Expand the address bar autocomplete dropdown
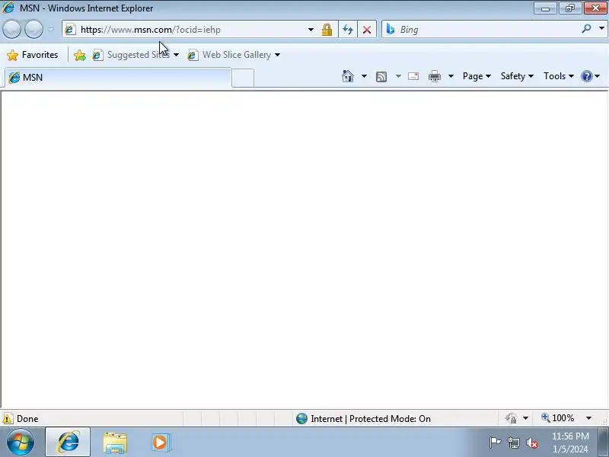The image size is (609, 457). [311, 30]
